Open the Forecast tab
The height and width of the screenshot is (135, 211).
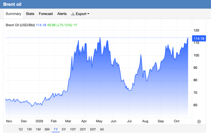coord(46,14)
